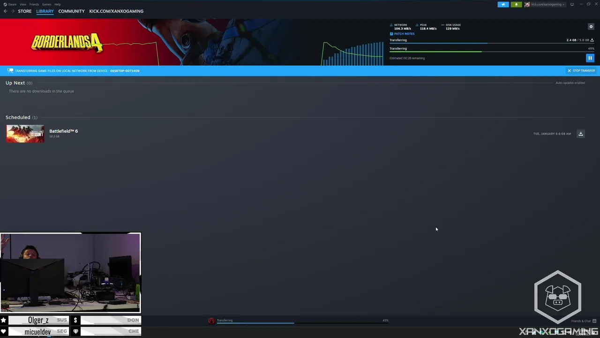Open Friends & Chat
This screenshot has width=600, height=338.
tap(583, 321)
